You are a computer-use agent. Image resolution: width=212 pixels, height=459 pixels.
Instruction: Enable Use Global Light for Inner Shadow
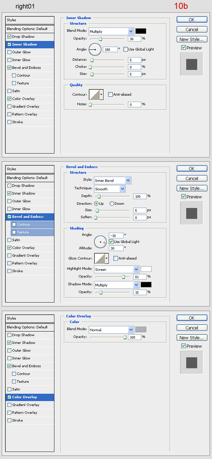[125, 49]
